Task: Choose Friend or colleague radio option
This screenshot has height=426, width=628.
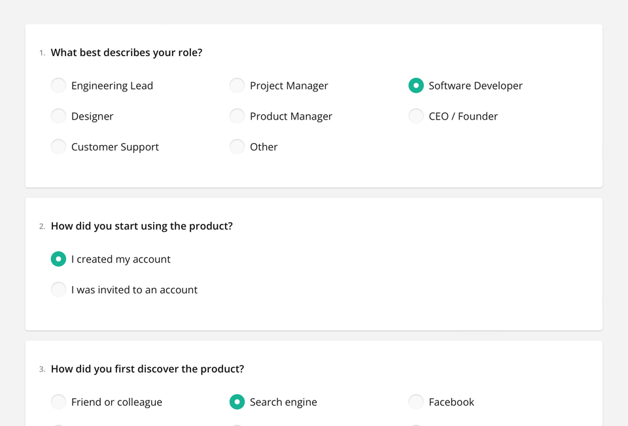Action: [58, 402]
